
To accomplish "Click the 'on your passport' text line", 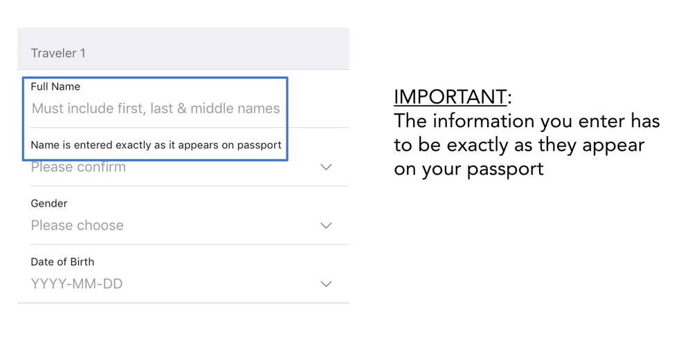I will [468, 169].
